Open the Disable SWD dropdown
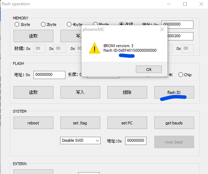Screen dimensions: 208x174 coord(80,140)
